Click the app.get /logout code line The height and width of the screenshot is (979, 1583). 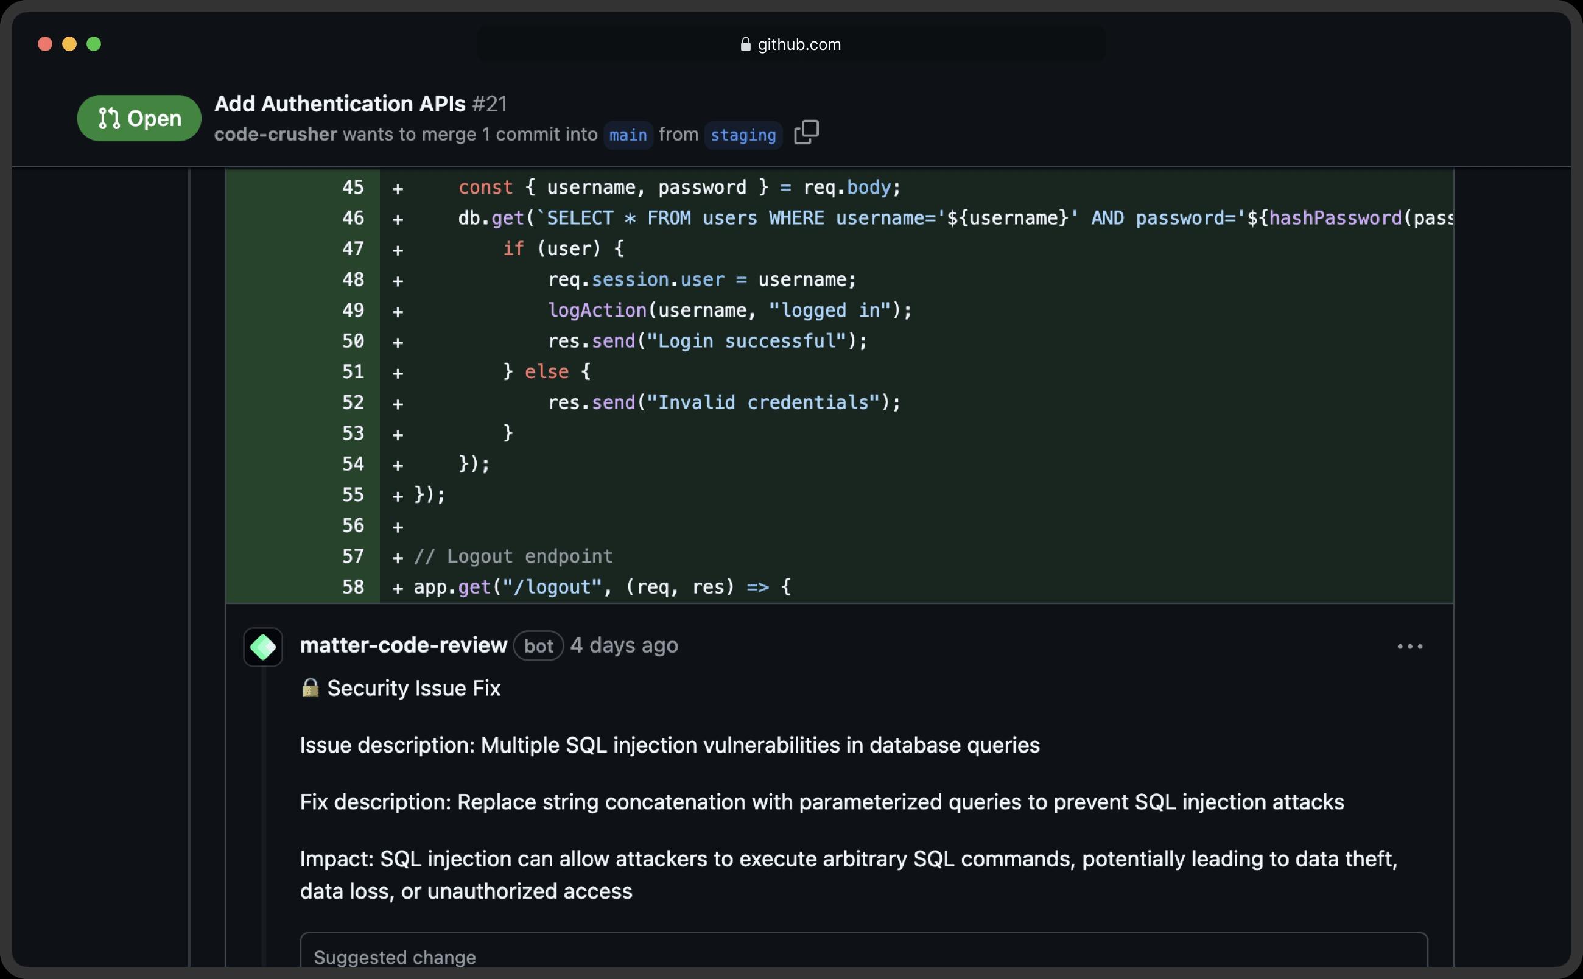click(x=602, y=588)
